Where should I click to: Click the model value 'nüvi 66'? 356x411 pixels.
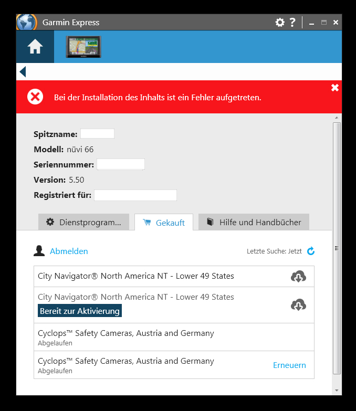pyautogui.click(x=80, y=150)
